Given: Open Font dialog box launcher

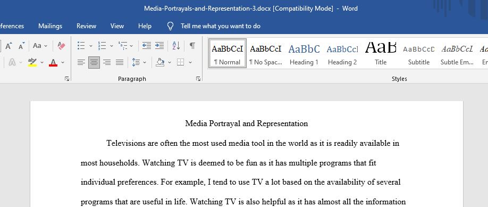Looking at the screenshot, I should 67,79.
